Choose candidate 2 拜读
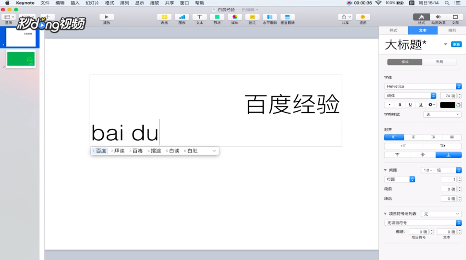 [x=118, y=151]
